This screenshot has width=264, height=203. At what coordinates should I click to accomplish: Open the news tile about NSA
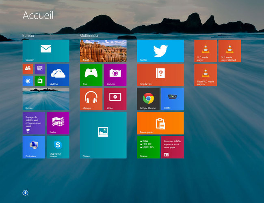(x=172, y=147)
